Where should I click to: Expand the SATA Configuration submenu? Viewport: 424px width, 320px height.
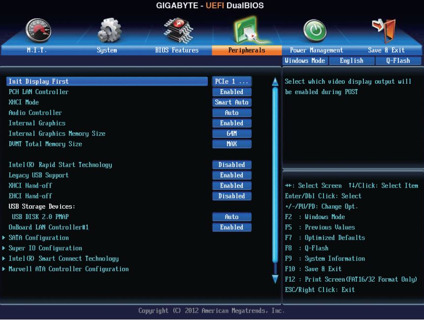click(x=39, y=238)
